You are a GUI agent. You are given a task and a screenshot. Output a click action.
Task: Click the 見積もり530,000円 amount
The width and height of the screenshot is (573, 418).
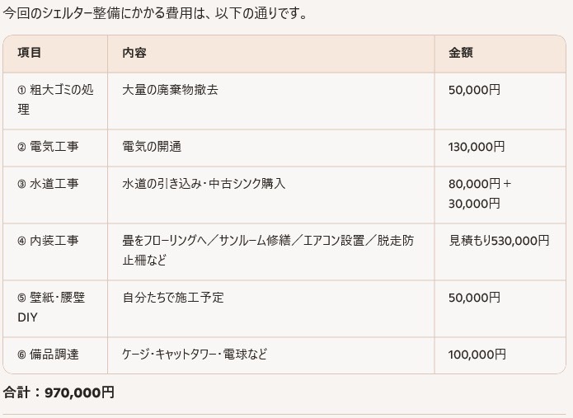(x=499, y=241)
